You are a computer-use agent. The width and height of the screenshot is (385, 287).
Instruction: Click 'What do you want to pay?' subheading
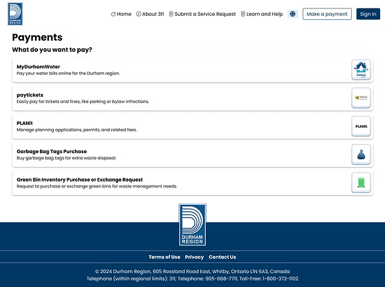[52, 50]
